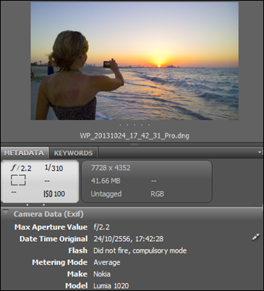Image resolution: width=264 pixels, height=291 pixels.
Task: Click the filename WP_20131024_17_42_31_Pro.dng
Action: coord(135,135)
